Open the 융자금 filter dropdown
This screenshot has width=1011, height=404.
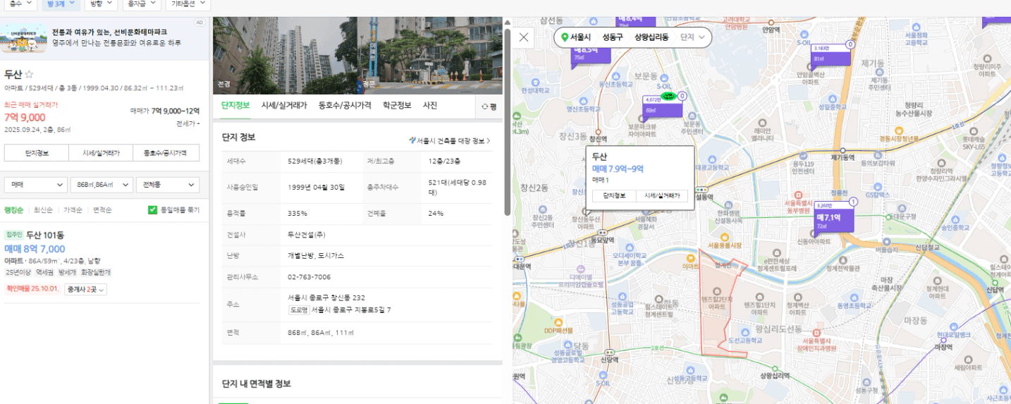pyautogui.click(x=140, y=4)
